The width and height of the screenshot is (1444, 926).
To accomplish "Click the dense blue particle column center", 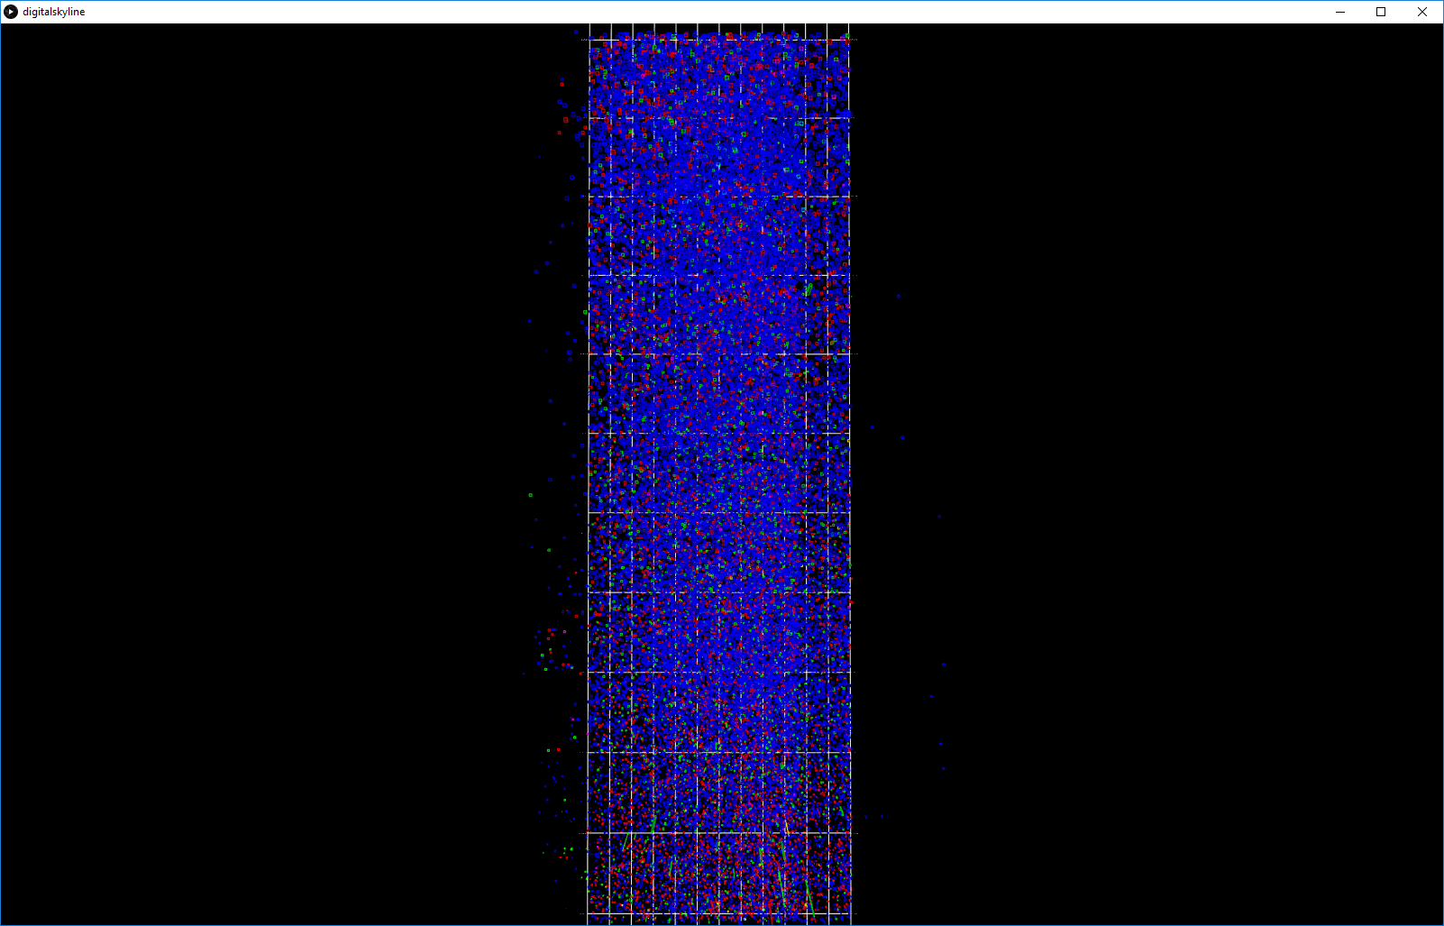I will click(719, 361).
